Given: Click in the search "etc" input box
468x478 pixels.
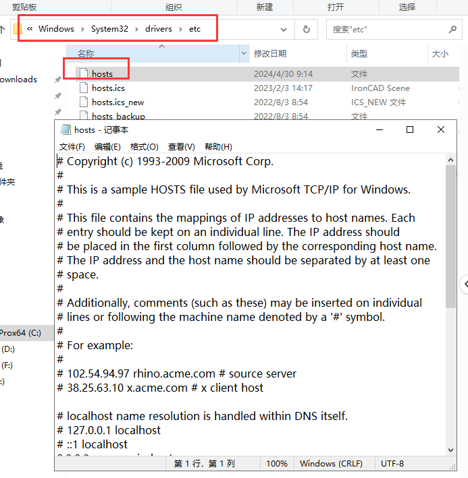Looking at the screenshot, I should click(x=385, y=30).
